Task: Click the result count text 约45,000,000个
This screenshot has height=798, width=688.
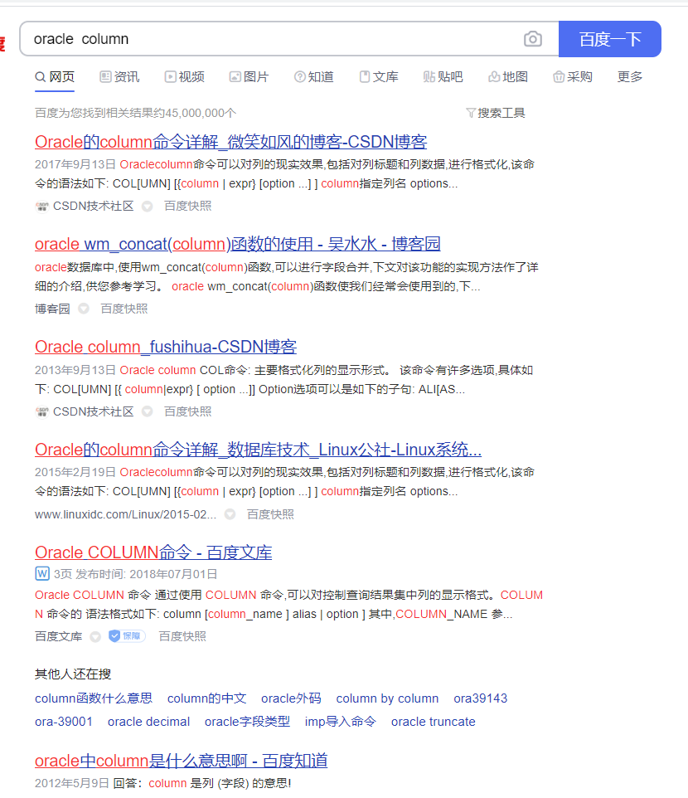Action: (195, 113)
